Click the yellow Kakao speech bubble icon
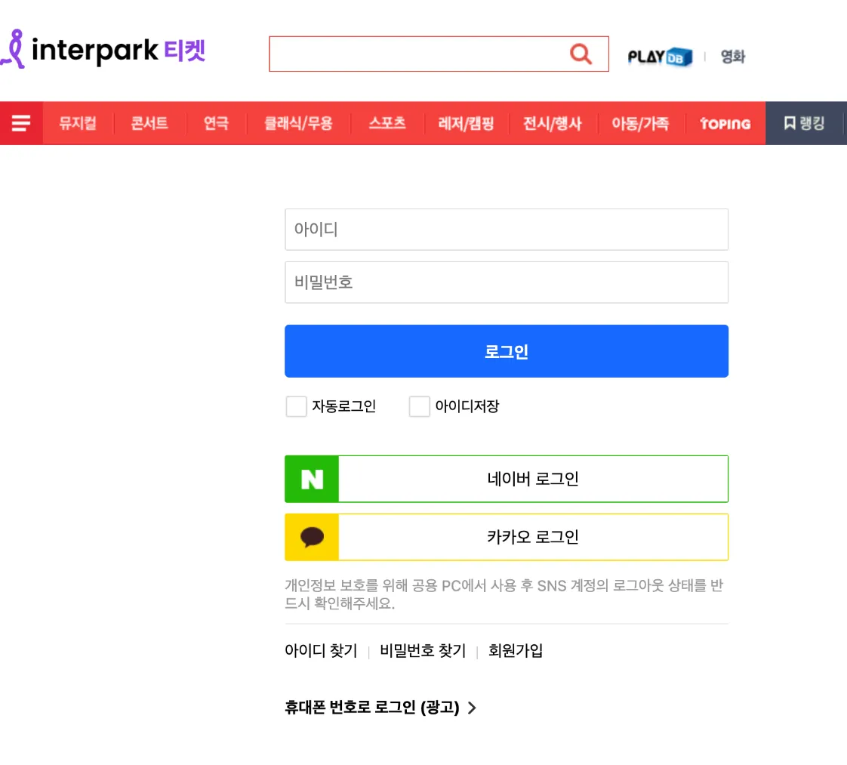847x765 pixels. click(x=312, y=537)
